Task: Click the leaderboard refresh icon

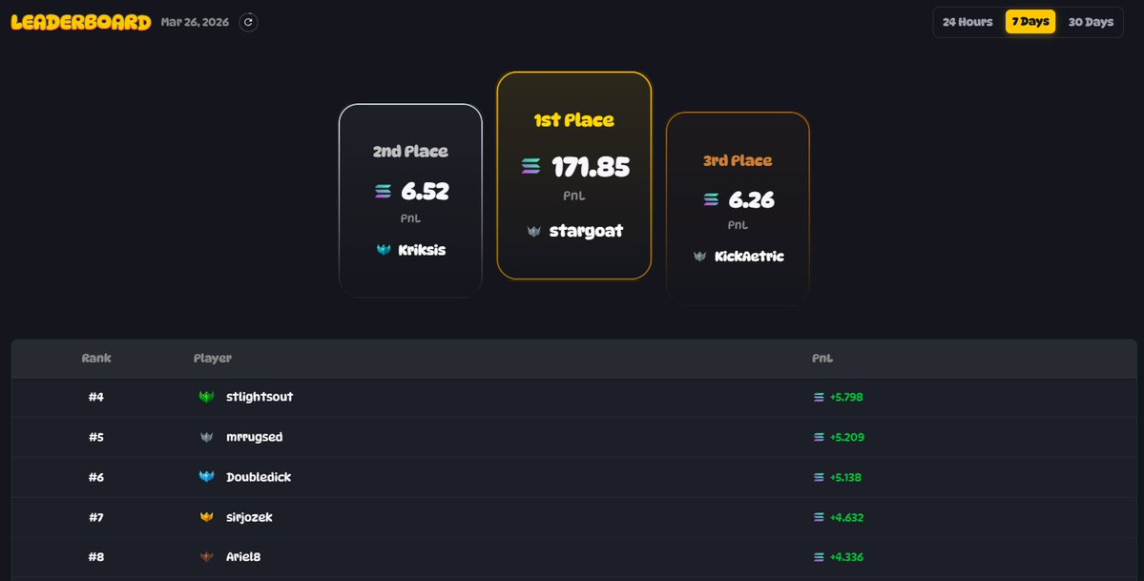Action: [x=248, y=22]
